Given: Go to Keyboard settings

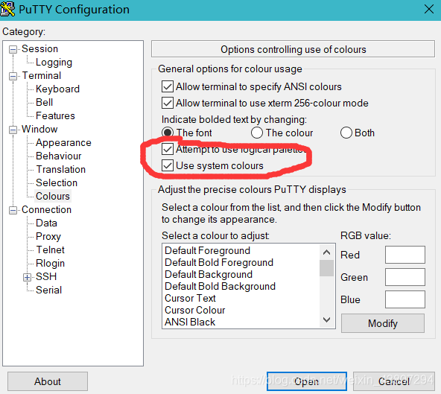Looking at the screenshot, I should 57,89.
